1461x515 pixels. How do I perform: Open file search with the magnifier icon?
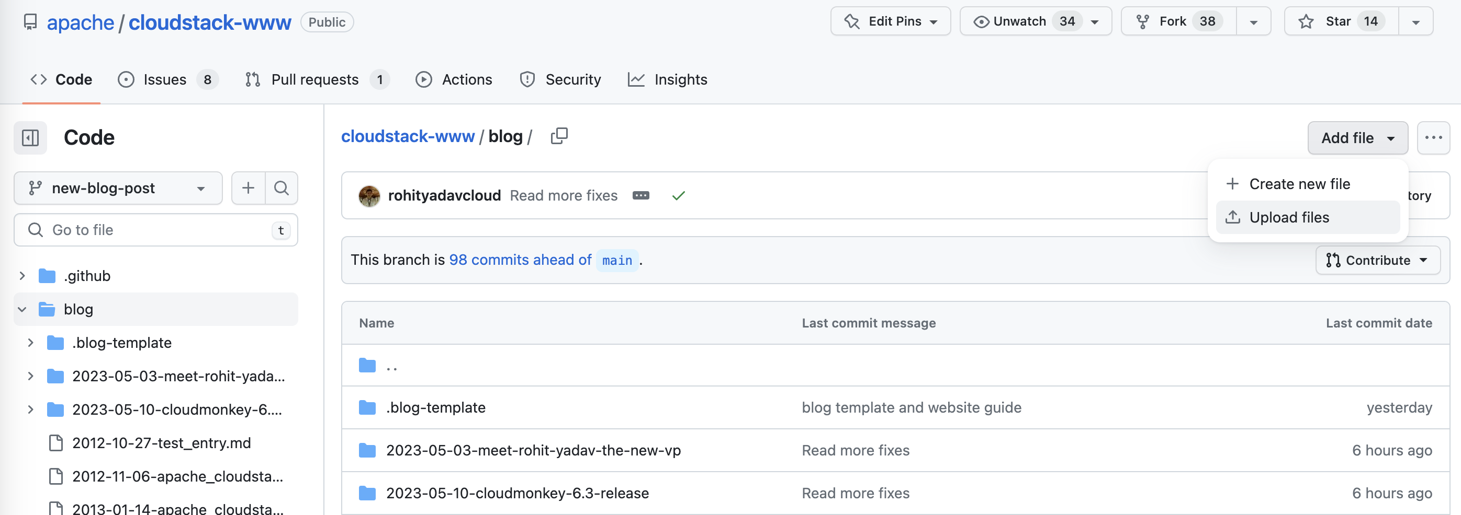click(x=282, y=188)
